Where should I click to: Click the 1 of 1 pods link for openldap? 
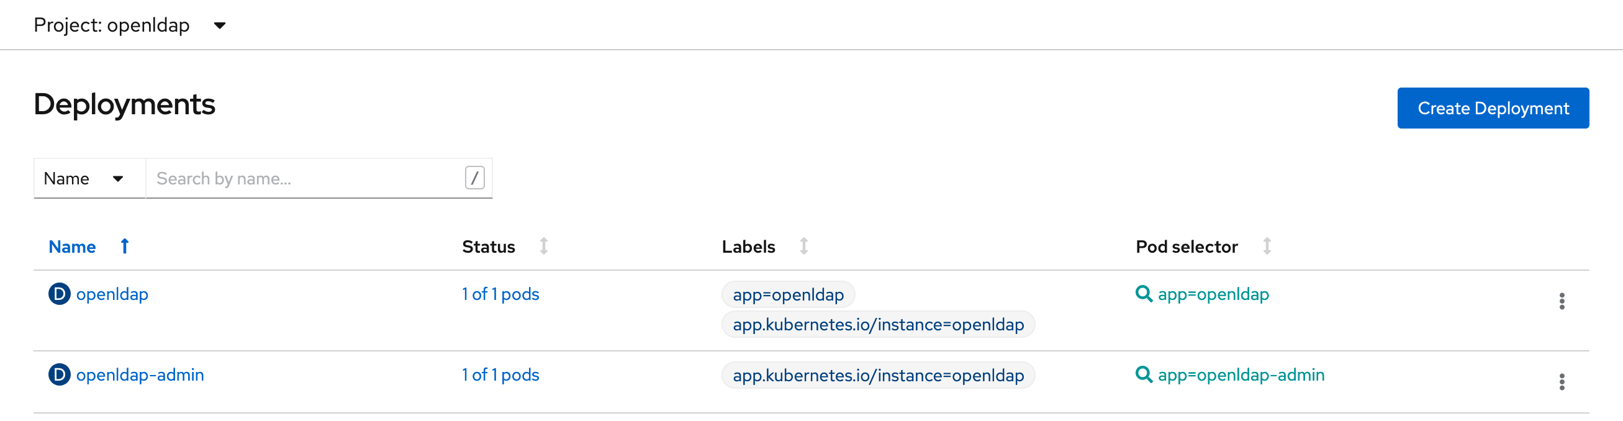tap(500, 294)
